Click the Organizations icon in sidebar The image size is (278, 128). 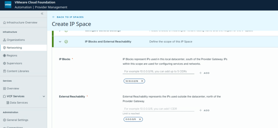4,40
